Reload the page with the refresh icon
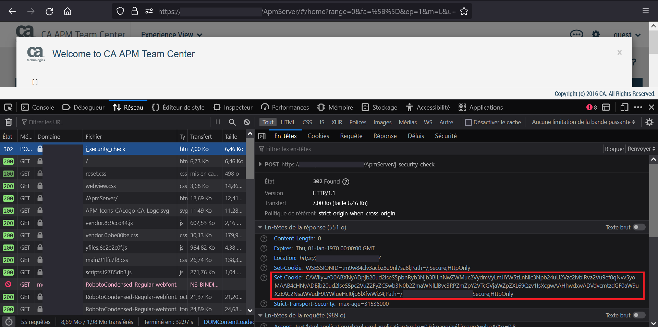 (x=49, y=11)
